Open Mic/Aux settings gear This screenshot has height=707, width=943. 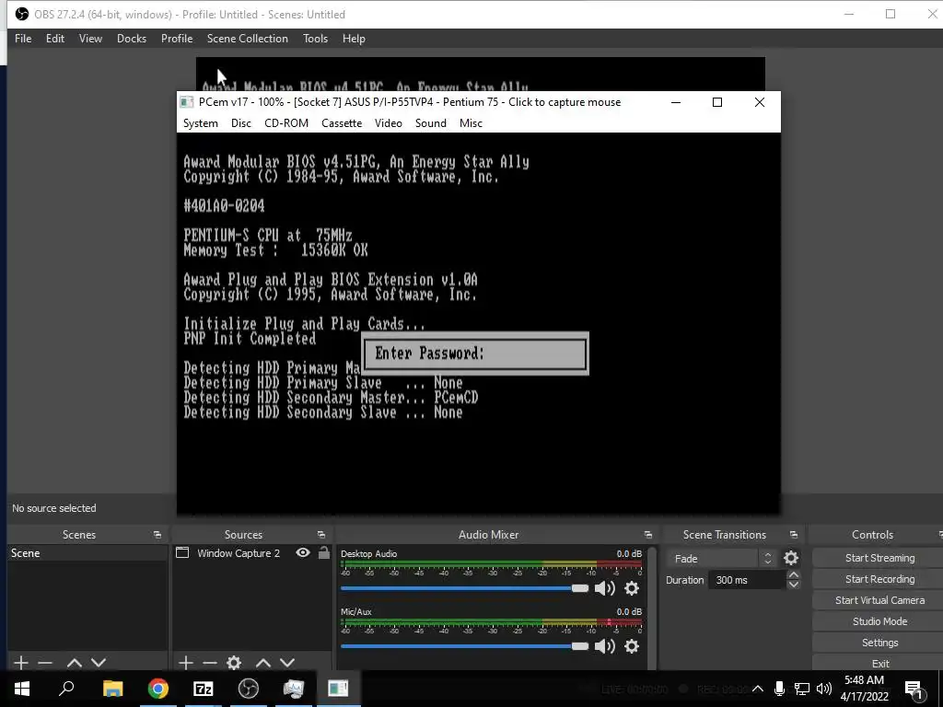tap(632, 645)
